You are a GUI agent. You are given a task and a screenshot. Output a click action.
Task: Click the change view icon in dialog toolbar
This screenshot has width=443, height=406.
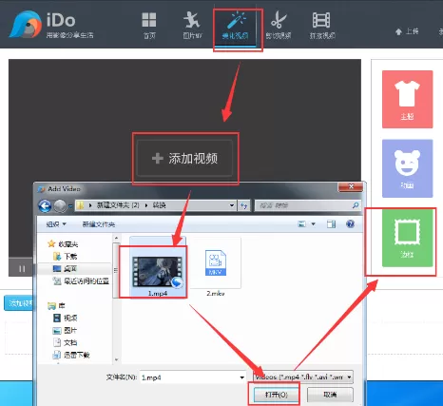pos(302,224)
